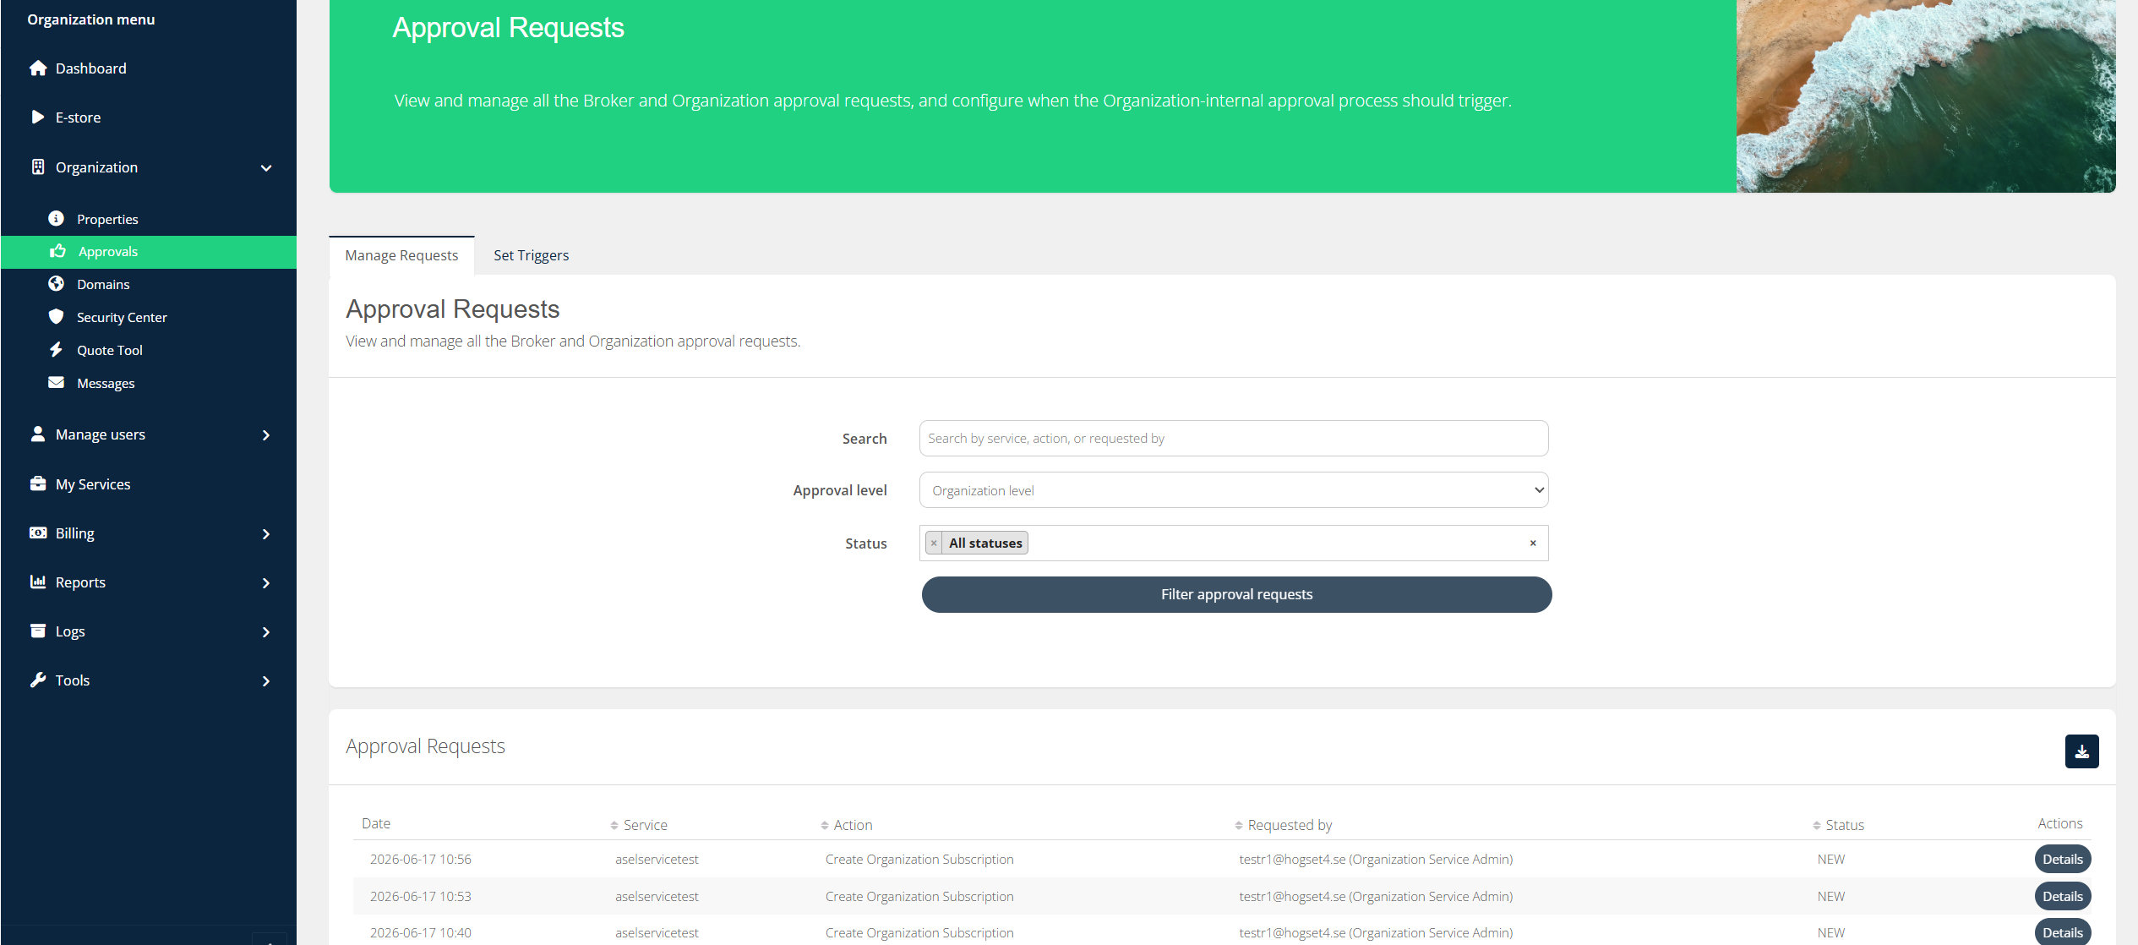Click the Quote Tool lightning icon

coord(57,350)
